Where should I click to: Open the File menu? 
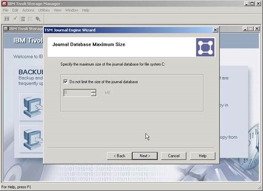pyautogui.click(x=5, y=10)
